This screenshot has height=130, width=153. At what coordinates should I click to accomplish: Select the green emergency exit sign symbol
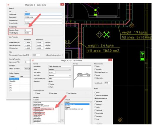coord(142,56)
